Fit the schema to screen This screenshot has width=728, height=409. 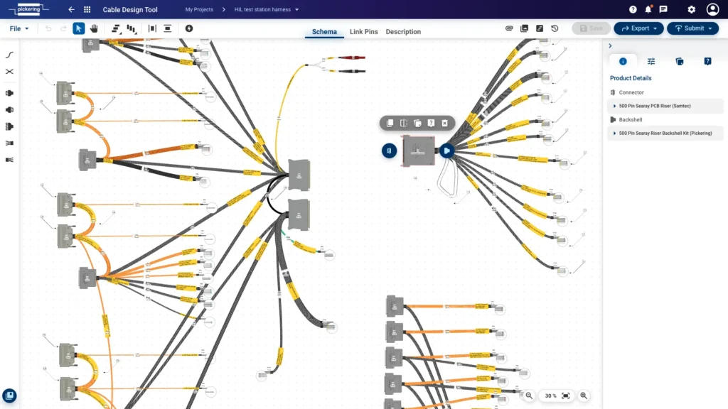point(565,396)
